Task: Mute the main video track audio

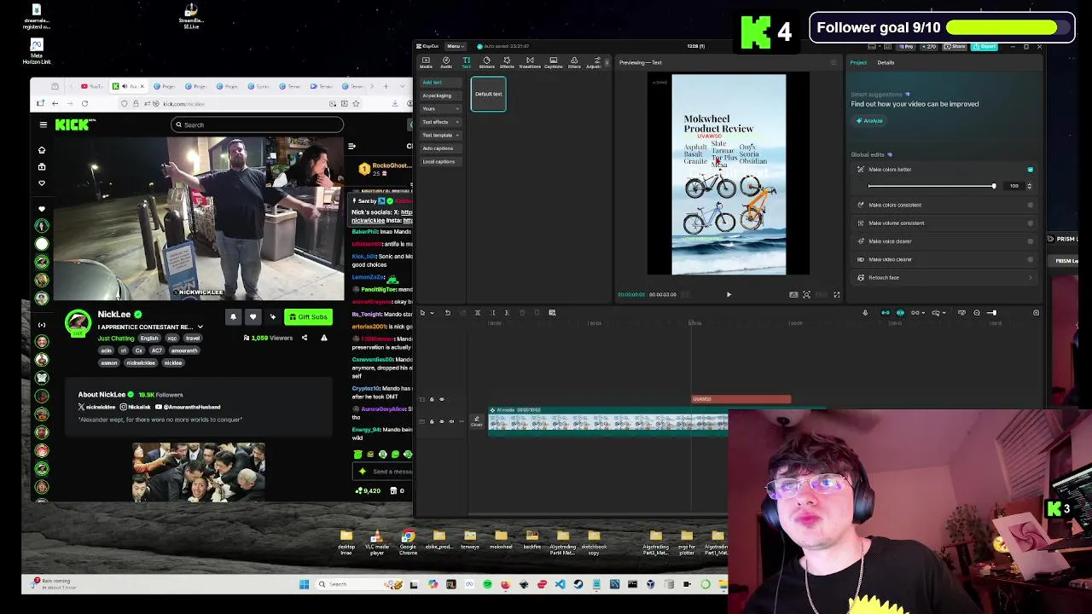Action: [451, 421]
